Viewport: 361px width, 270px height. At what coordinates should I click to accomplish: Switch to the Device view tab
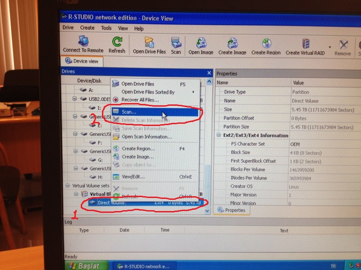[x=82, y=61]
